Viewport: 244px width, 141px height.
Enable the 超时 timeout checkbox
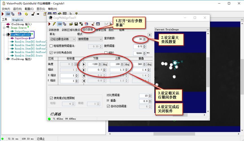click(x=106, y=53)
